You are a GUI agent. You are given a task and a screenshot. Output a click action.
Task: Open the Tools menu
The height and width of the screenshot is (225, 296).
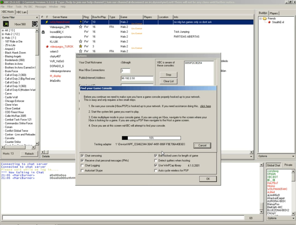pyautogui.click(x=18, y=7)
